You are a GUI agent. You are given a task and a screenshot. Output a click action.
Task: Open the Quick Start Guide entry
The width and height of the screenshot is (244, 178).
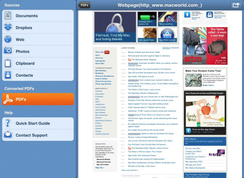tap(38, 123)
